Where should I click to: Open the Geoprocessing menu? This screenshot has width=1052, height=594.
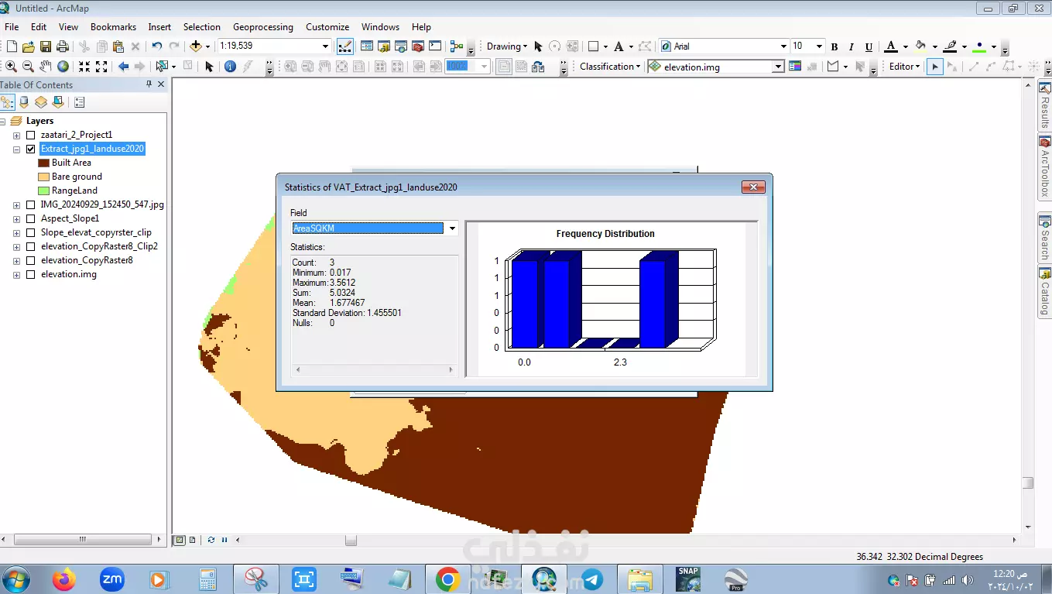click(x=262, y=27)
